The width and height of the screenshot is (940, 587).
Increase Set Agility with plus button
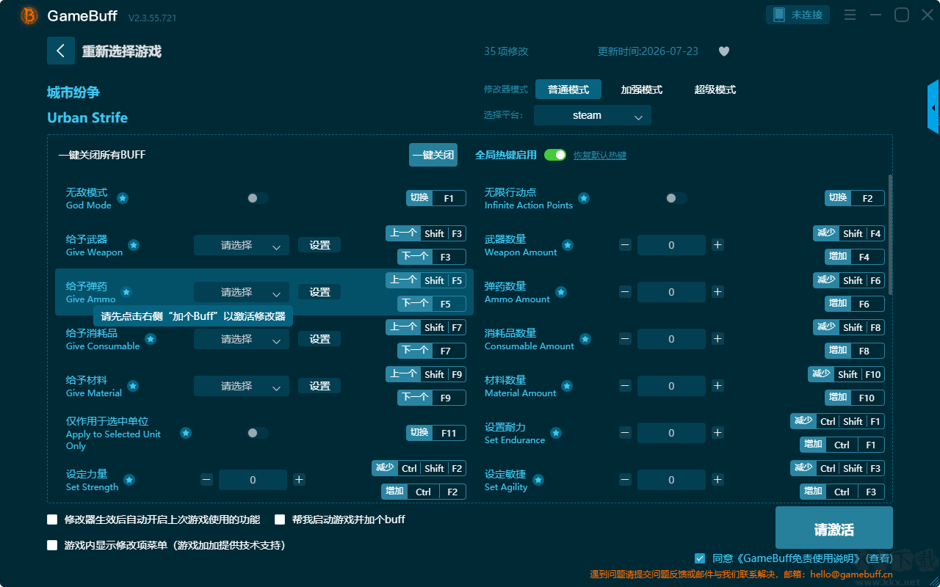point(717,480)
